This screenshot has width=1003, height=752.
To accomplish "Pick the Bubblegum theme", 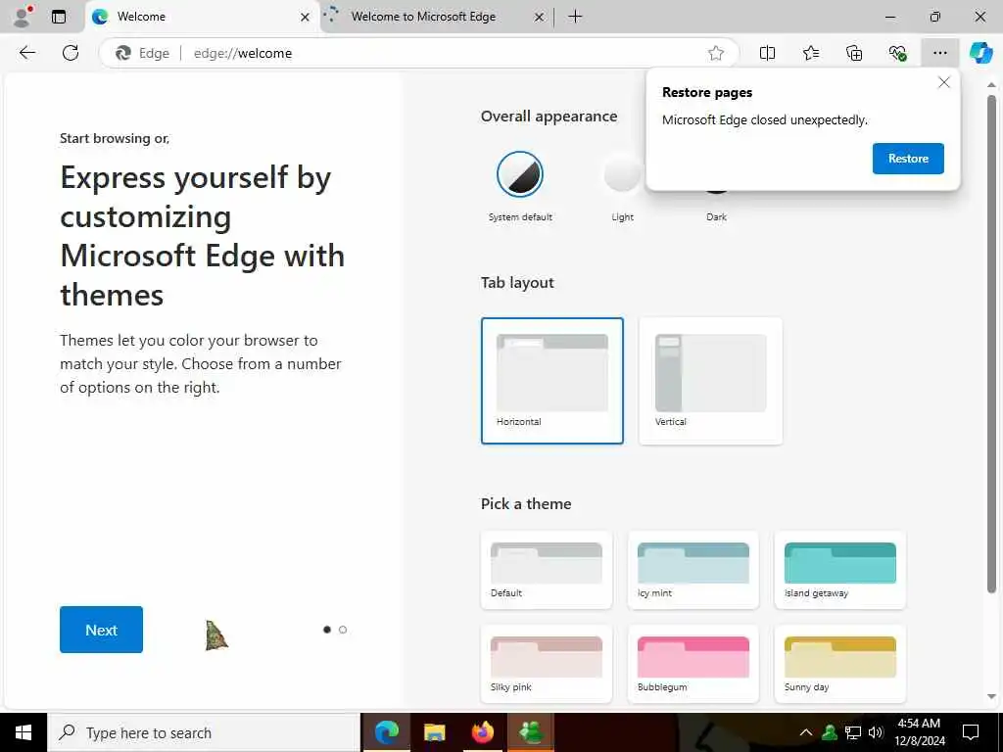I will [x=693, y=664].
